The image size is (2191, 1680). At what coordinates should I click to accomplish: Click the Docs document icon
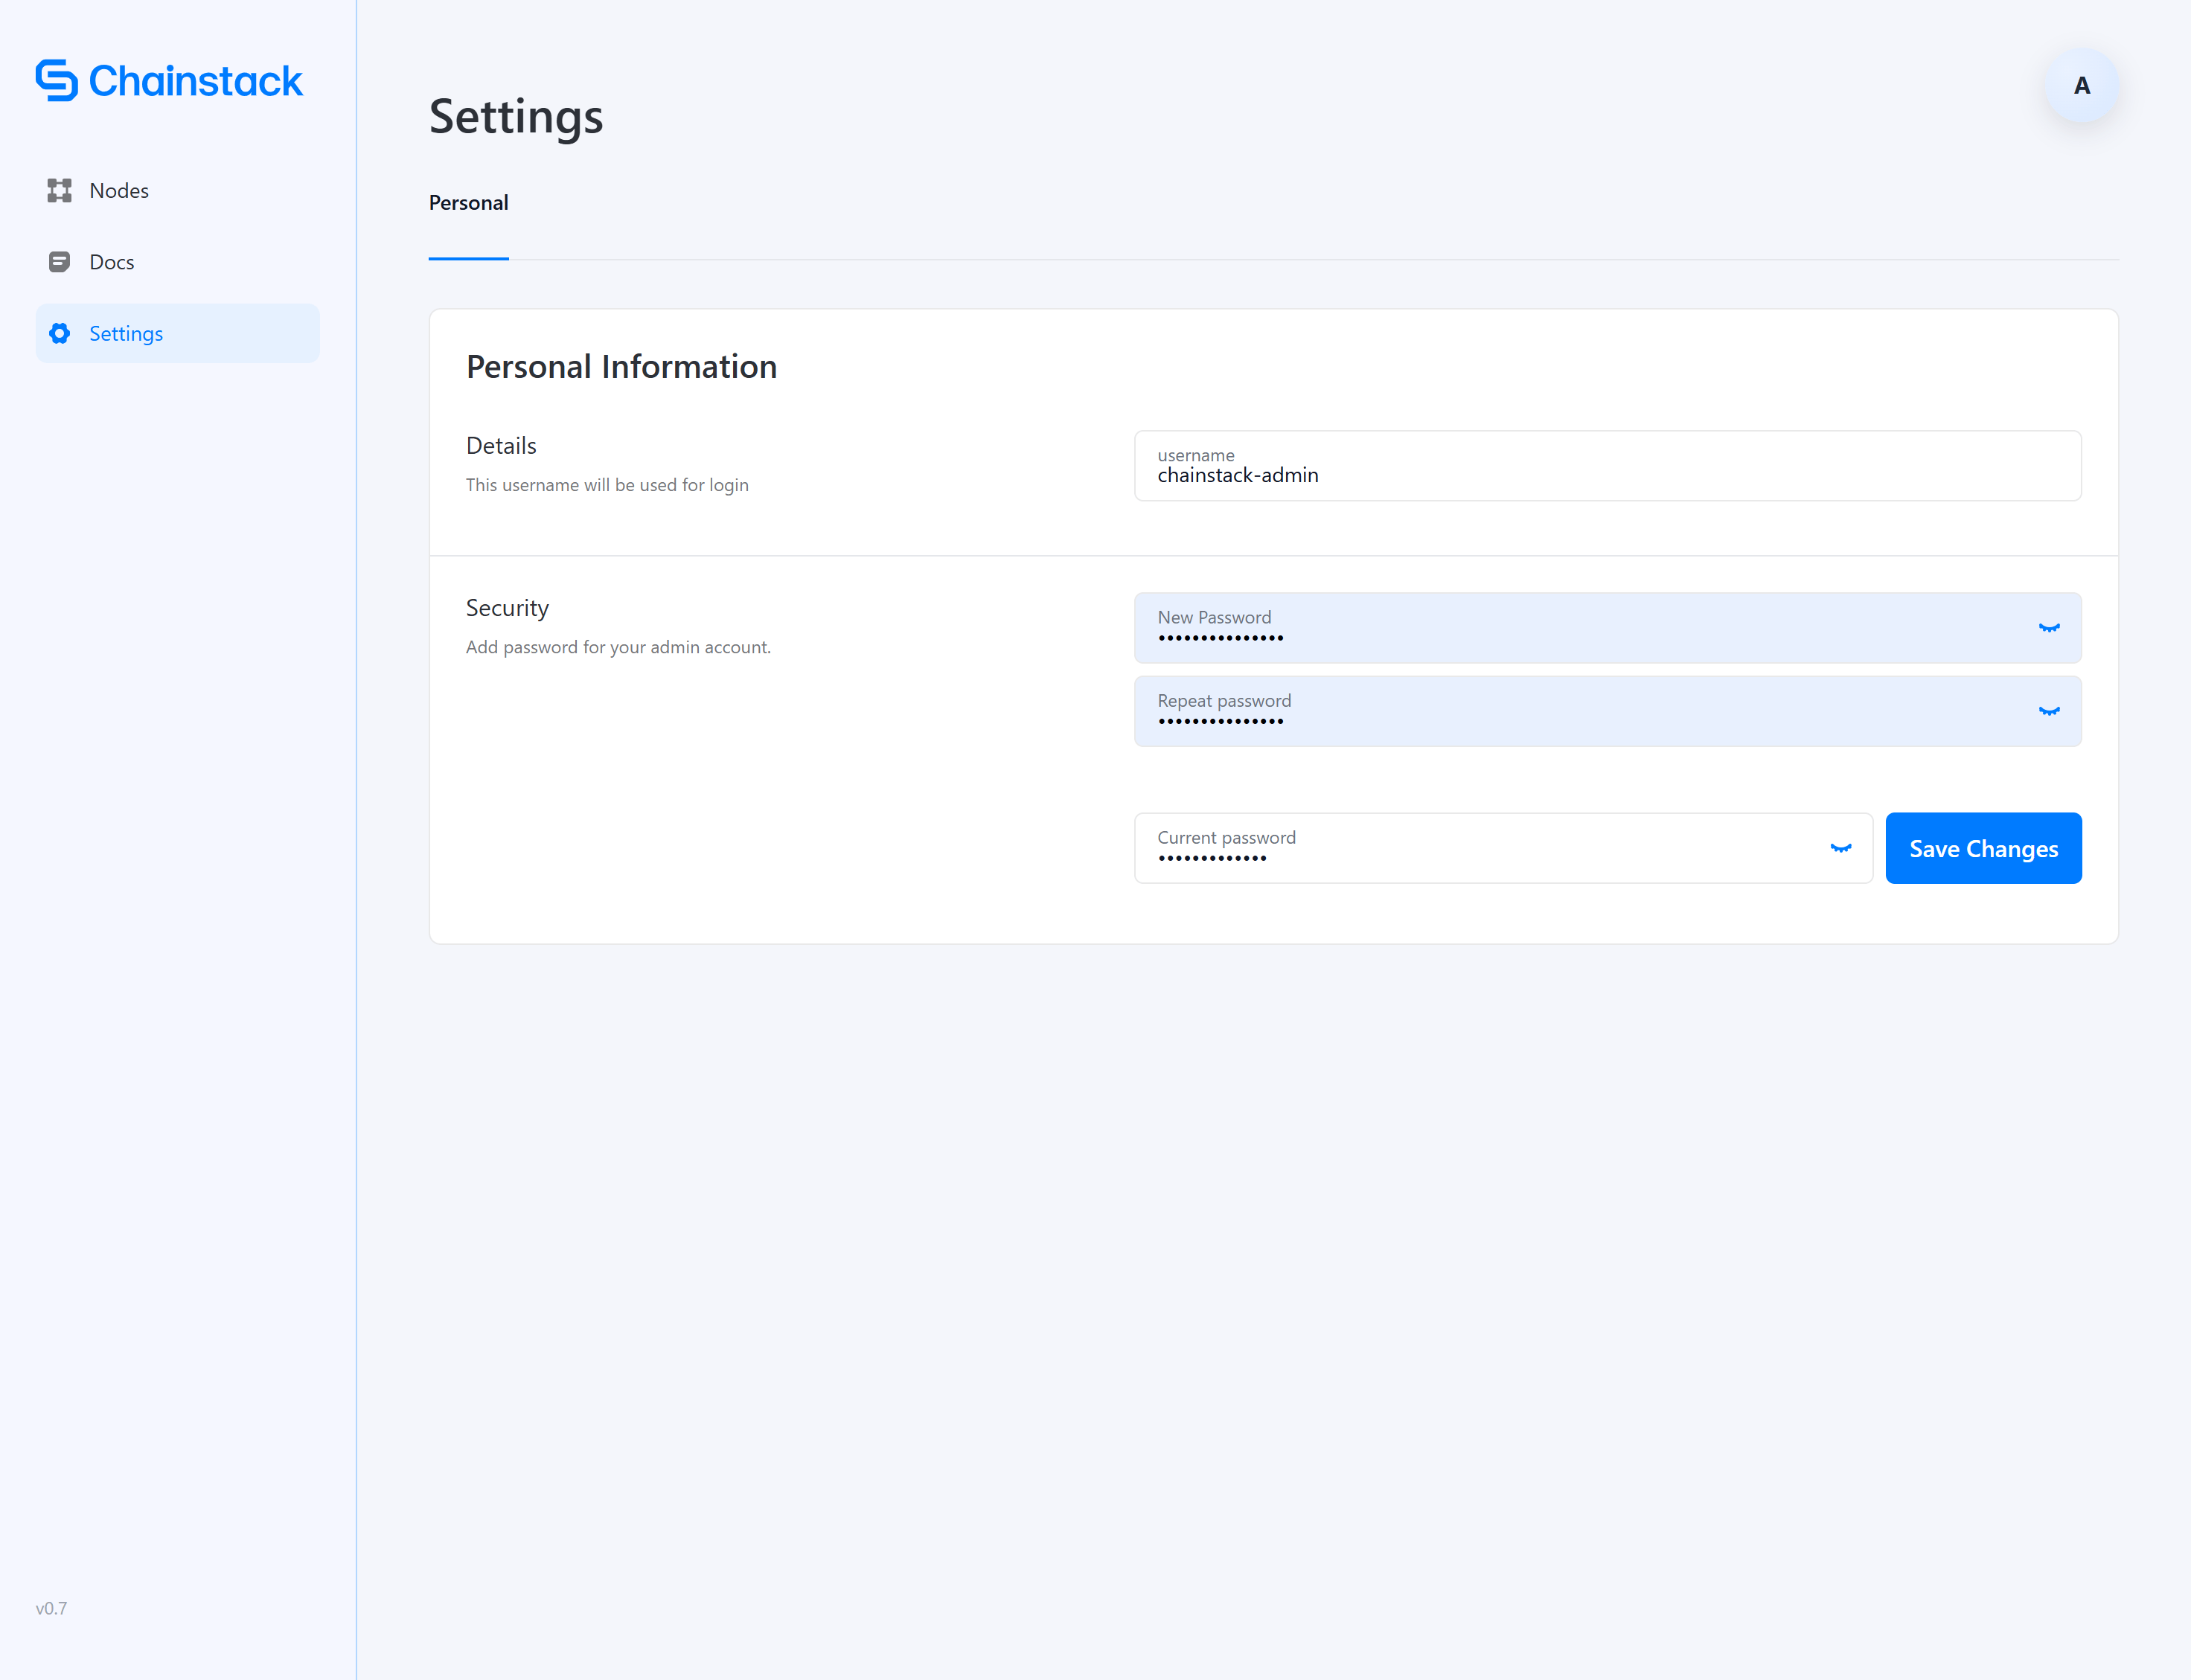point(59,262)
